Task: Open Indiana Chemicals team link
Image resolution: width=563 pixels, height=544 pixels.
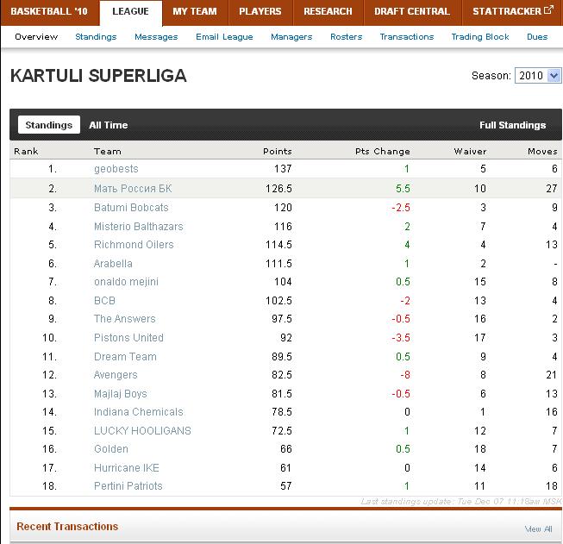Action: click(x=138, y=412)
